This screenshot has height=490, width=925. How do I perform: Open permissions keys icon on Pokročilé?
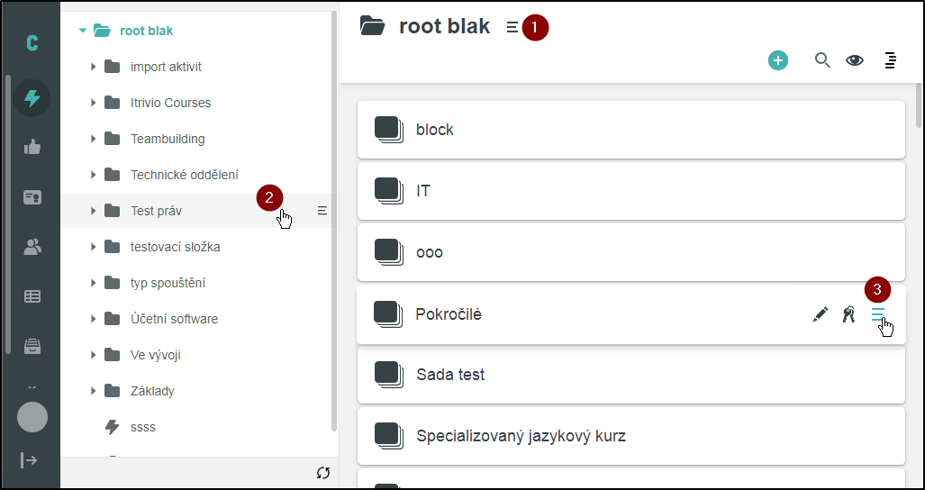pyautogui.click(x=848, y=314)
